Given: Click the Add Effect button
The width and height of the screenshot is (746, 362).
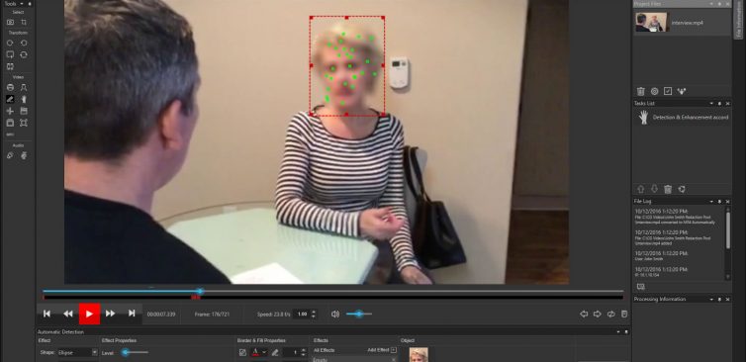Looking at the screenshot, I should [382, 350].
